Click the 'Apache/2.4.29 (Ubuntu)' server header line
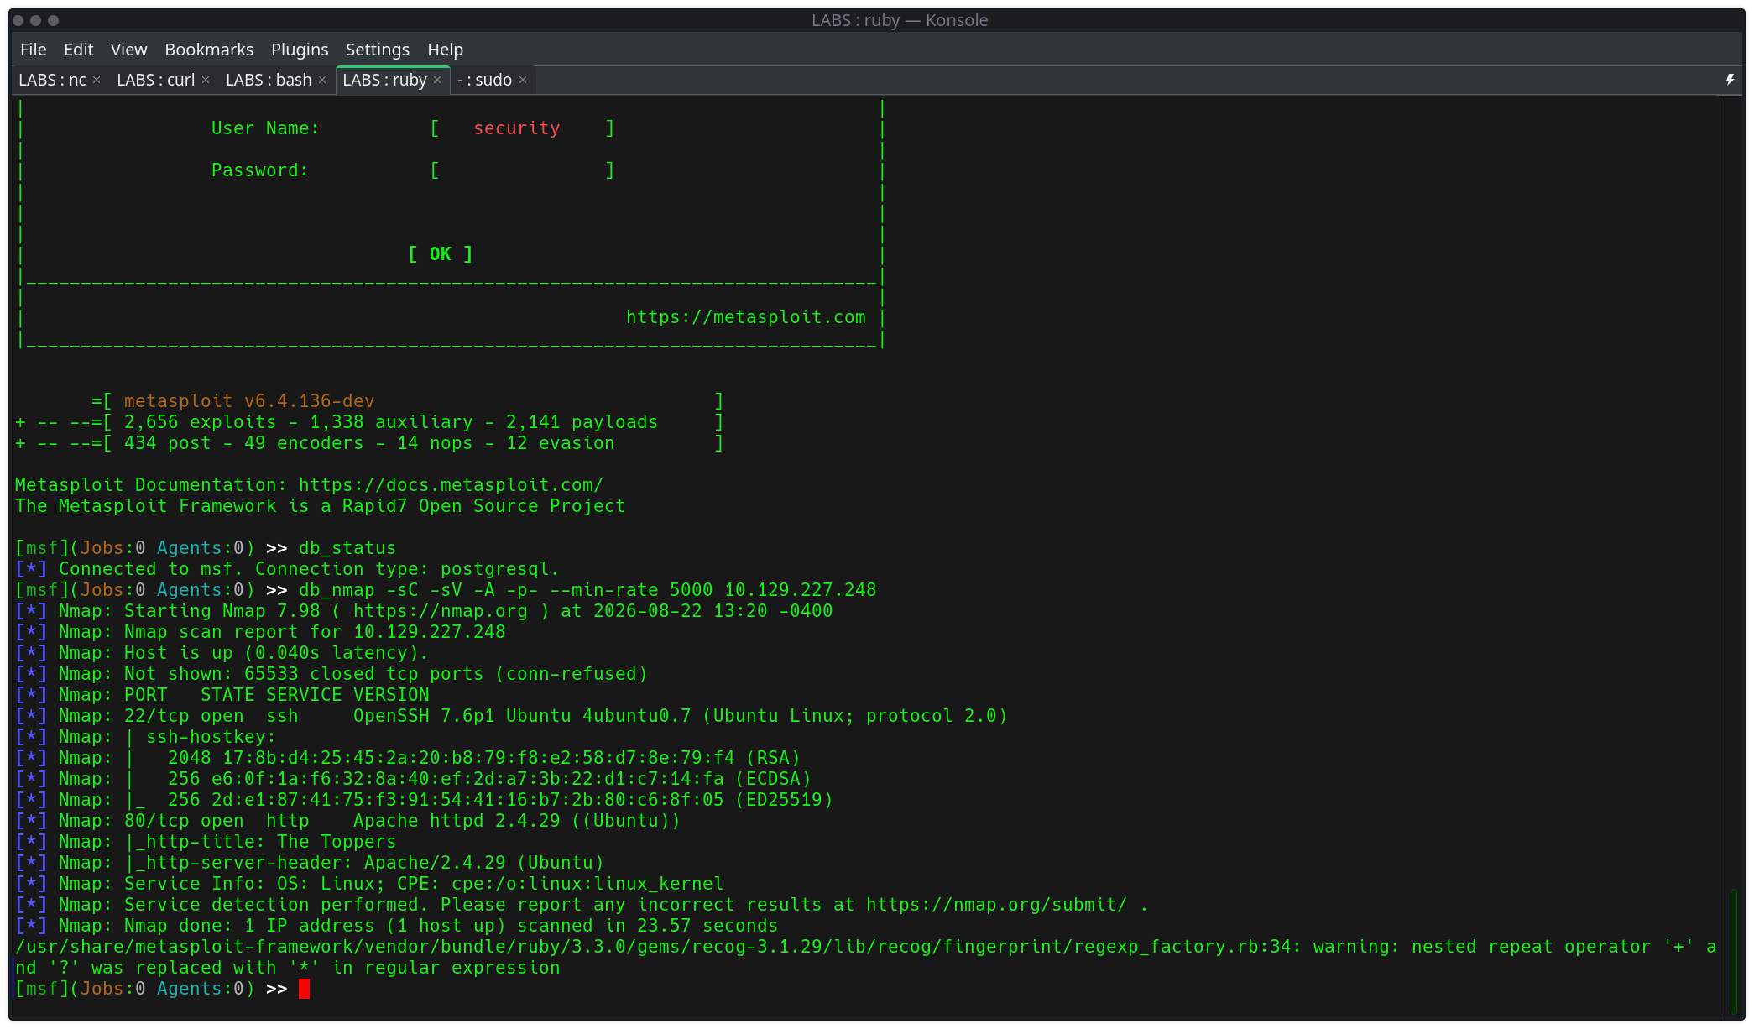Viewport: 1754px width, 1029px height. click(x=310, y=863)
